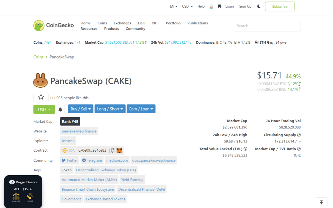Click the total Market Cap value $1,621,506,383,761
The height and width of the screenshot is (208, 333).
120,42
